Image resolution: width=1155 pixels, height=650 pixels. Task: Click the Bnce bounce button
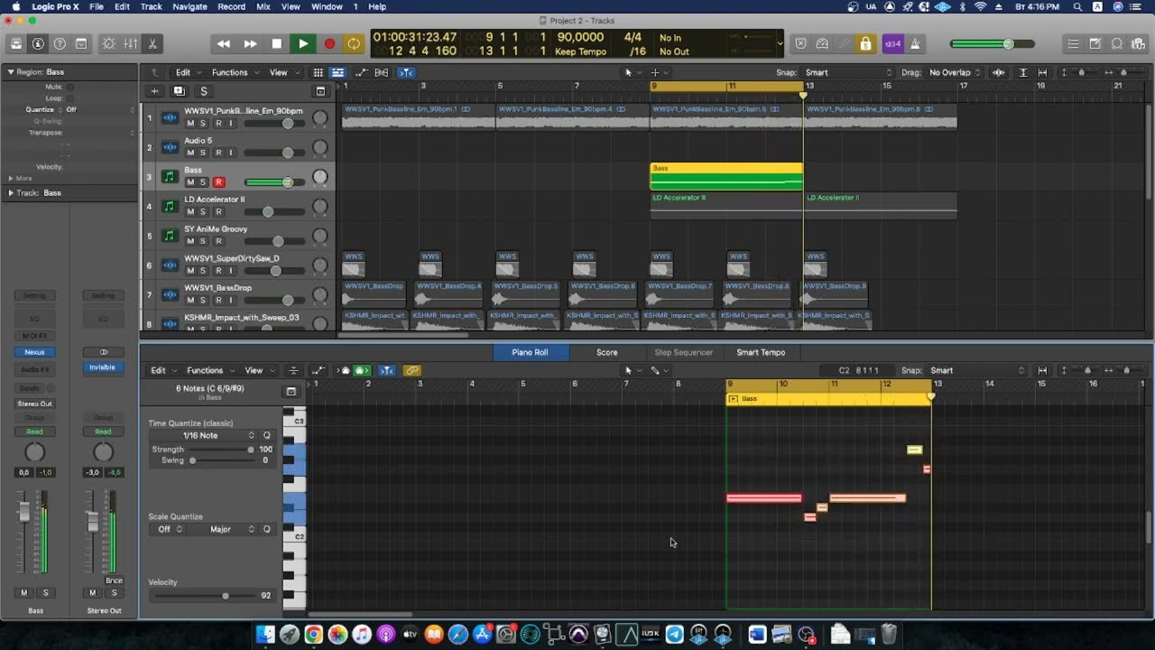coord(114,580)
